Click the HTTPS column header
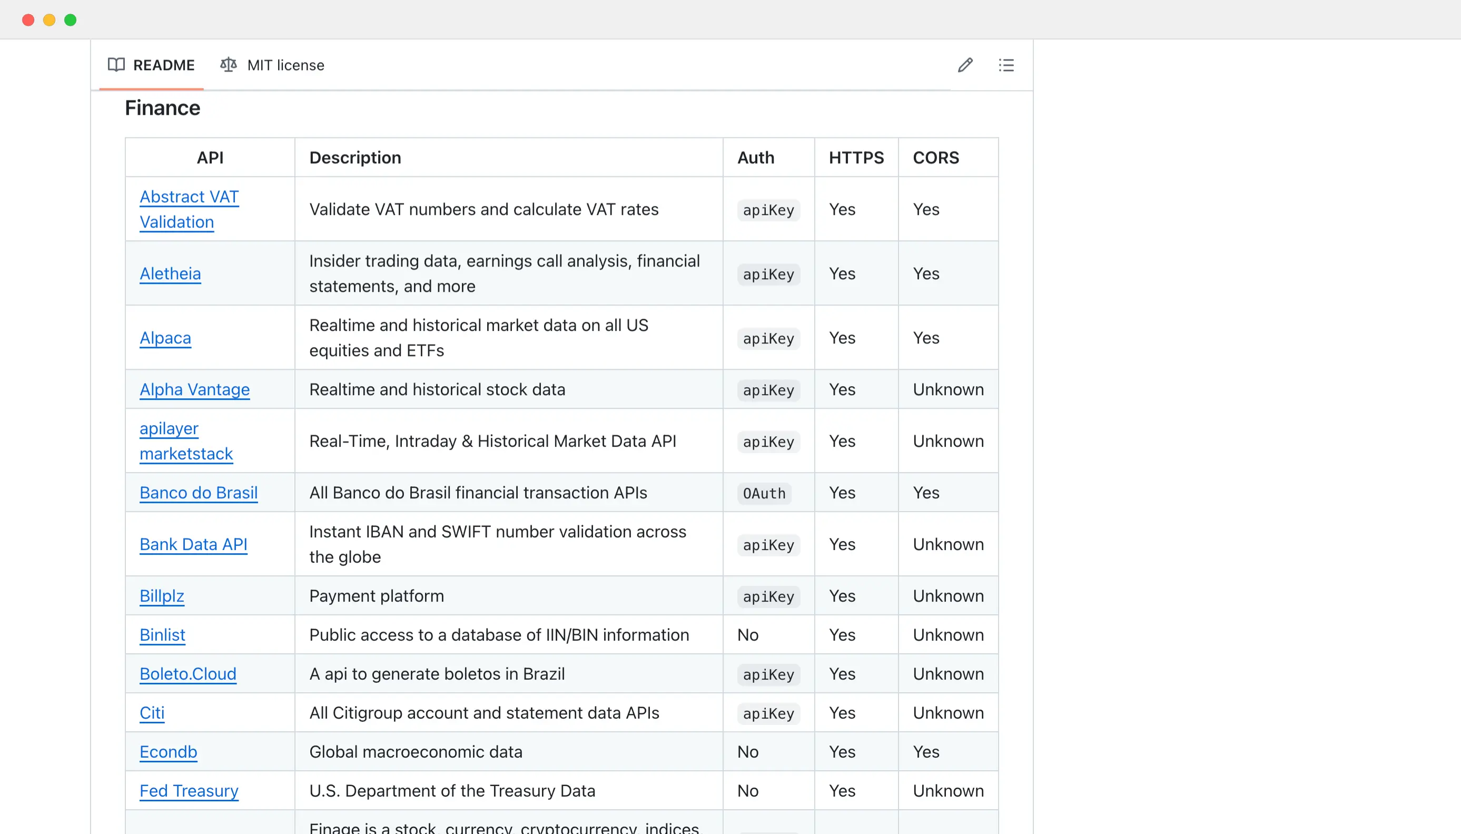The height and width of the screenshot is (834, 1461). [856, 158]
